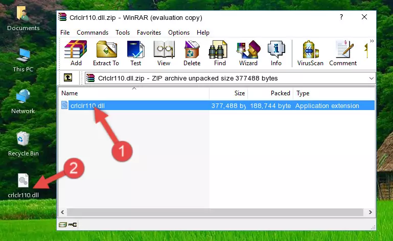Sort by Size column header
The image size is (393, 241).
(x=228, y=93)
